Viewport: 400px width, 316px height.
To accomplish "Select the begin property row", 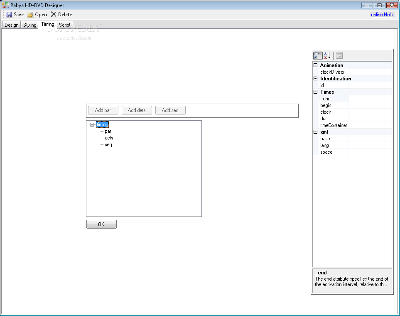I will point(352,105).
